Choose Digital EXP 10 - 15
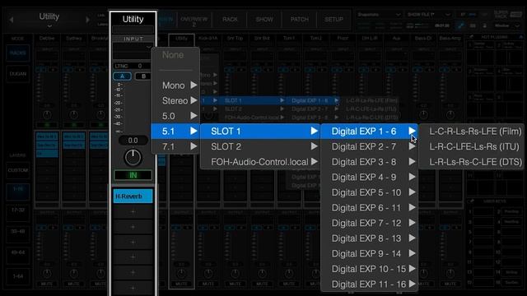527x296 pixels. coord(369,269)
